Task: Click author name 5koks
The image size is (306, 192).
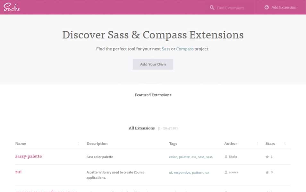Action: [x=234, y=156]
